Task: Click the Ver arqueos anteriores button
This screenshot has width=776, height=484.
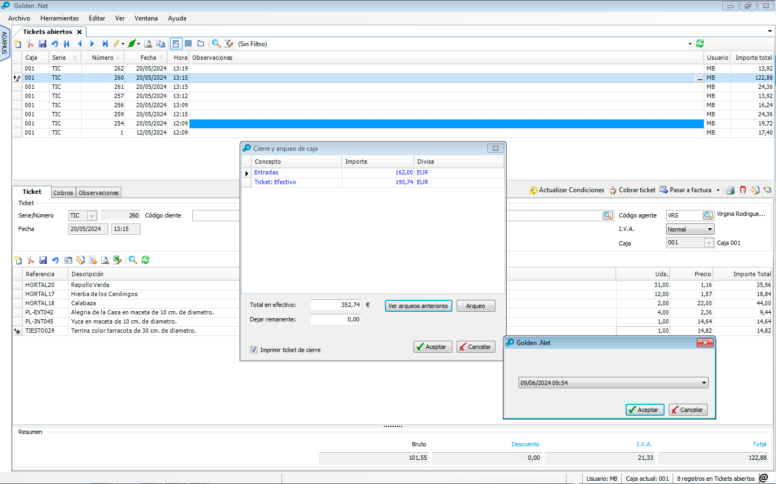Action: coord(418,306)
